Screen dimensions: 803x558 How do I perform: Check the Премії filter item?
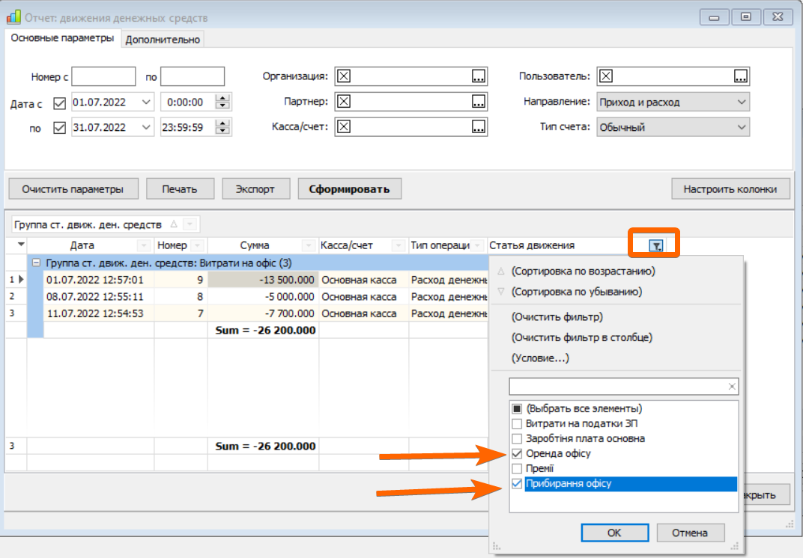[517, 468]
